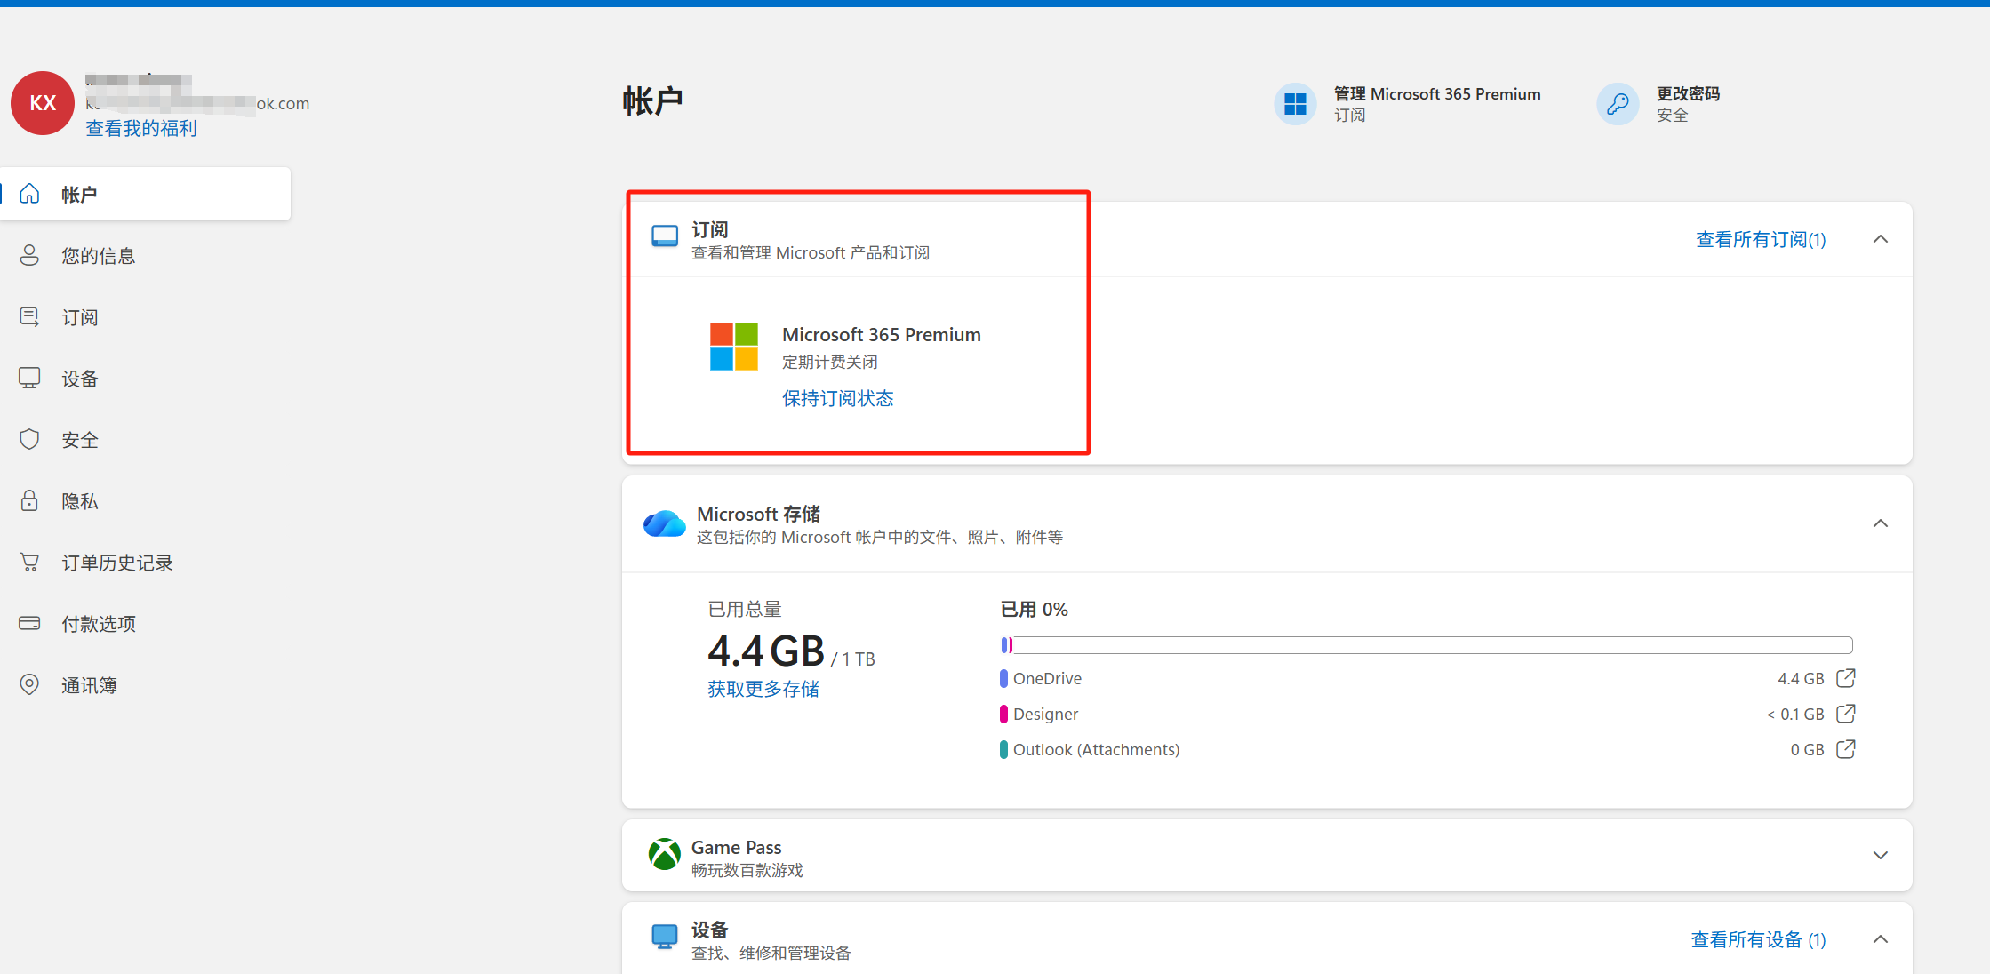Screen dimensions: 1990x974
Task: Click the Microsoft 365 Premium colored logo
Action: click(734, 347)
